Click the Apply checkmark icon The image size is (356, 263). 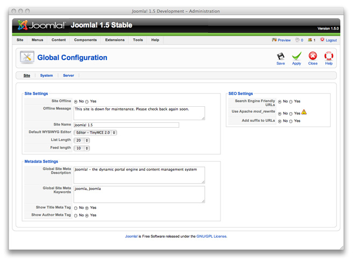296,56
